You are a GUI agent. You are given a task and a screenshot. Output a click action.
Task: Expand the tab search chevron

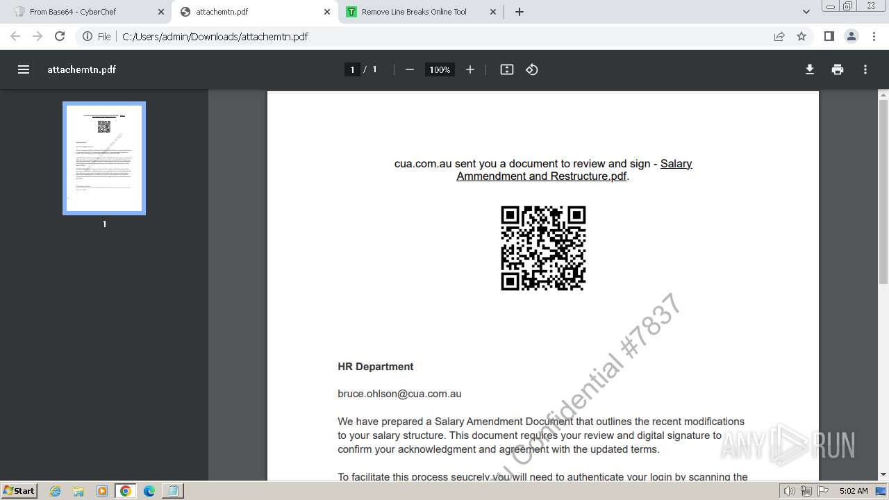pos(806,12)
